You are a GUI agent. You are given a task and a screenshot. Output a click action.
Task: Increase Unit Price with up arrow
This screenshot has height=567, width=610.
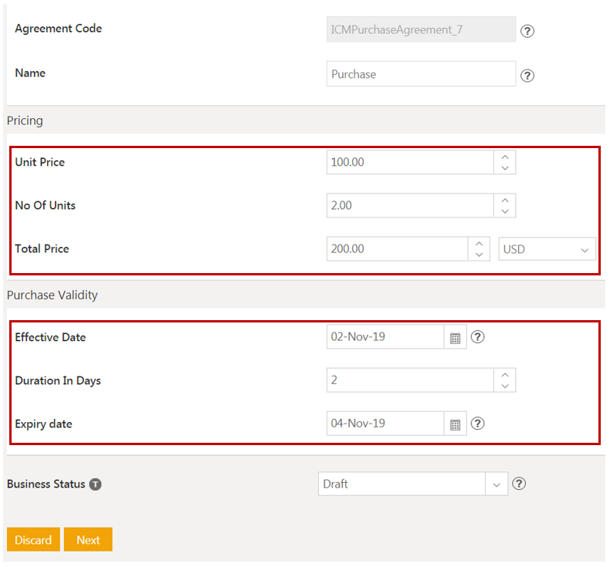pyautogui.click(x=504, y=157)
